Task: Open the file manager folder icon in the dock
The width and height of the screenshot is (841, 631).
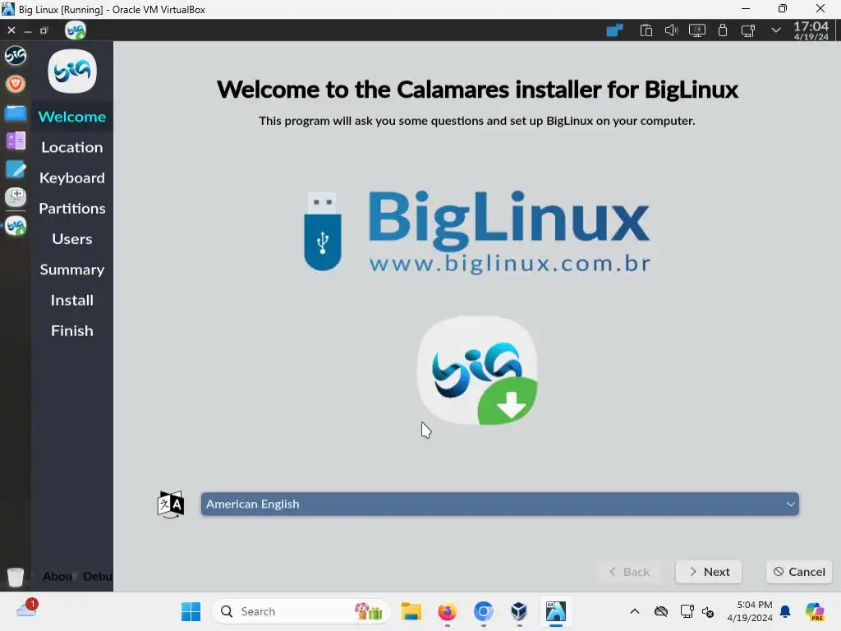Action: coord(16,113)
